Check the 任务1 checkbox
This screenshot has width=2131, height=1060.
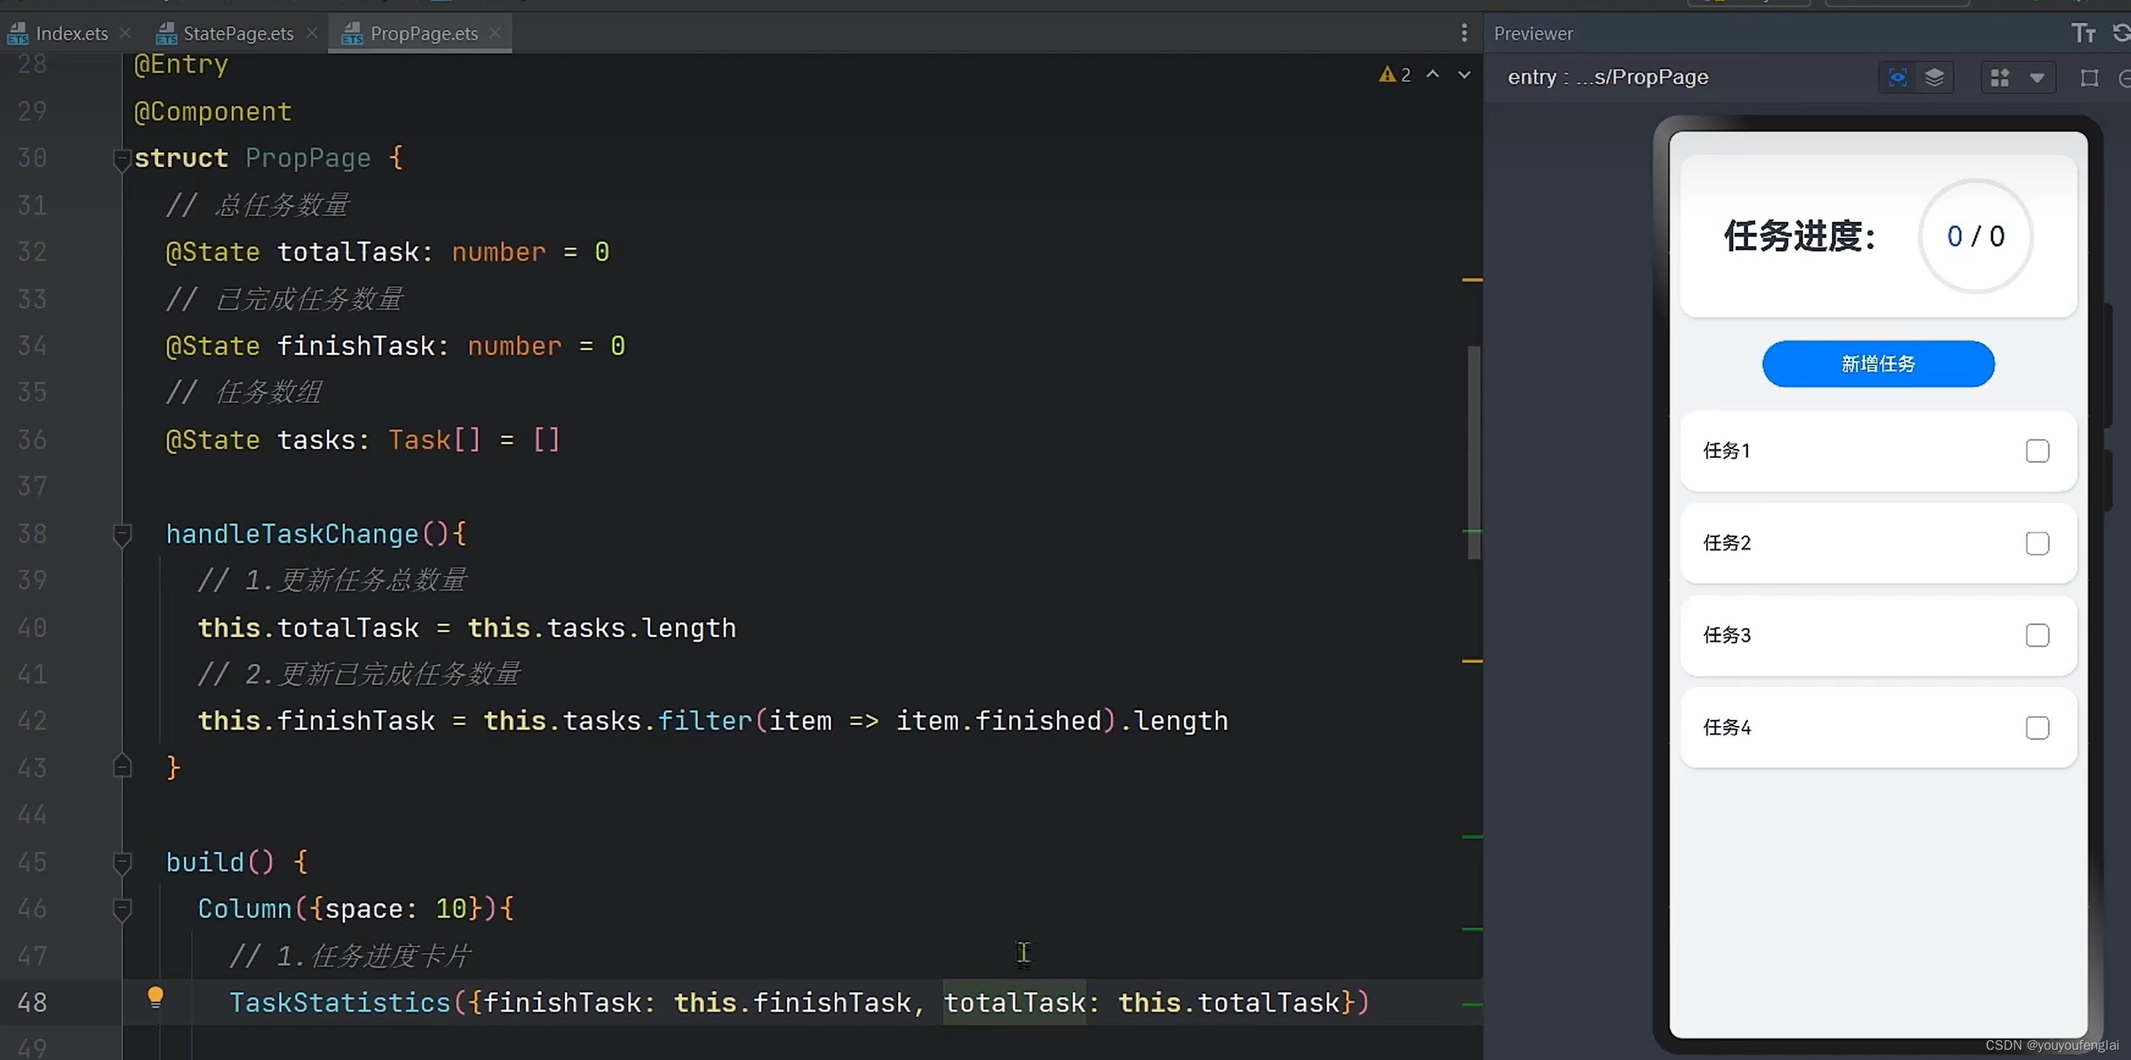[x=2037, y=450]
